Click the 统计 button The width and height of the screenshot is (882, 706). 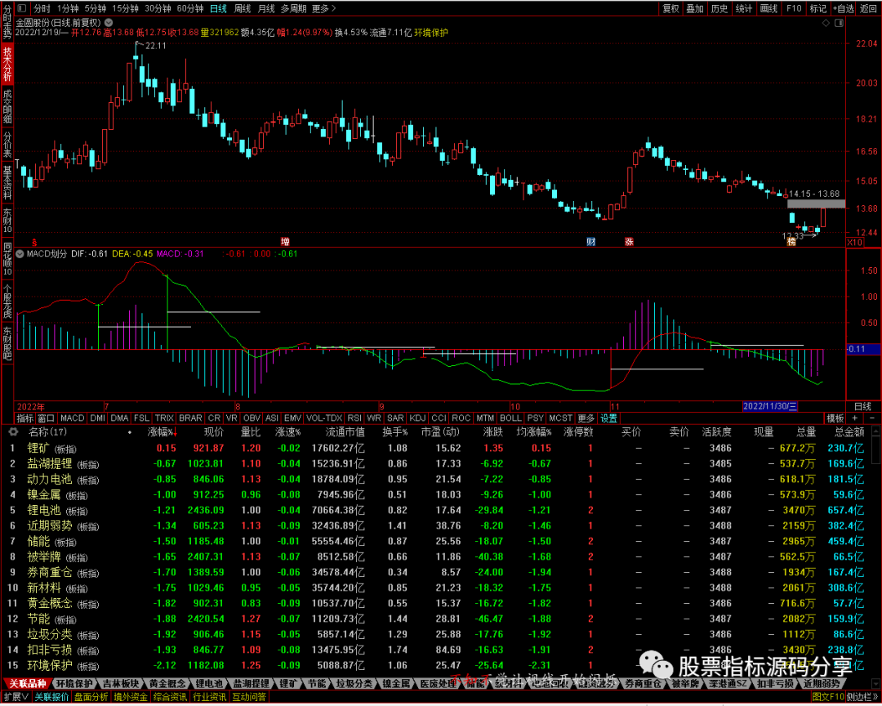pyautogui.click(x=744, y=8)
